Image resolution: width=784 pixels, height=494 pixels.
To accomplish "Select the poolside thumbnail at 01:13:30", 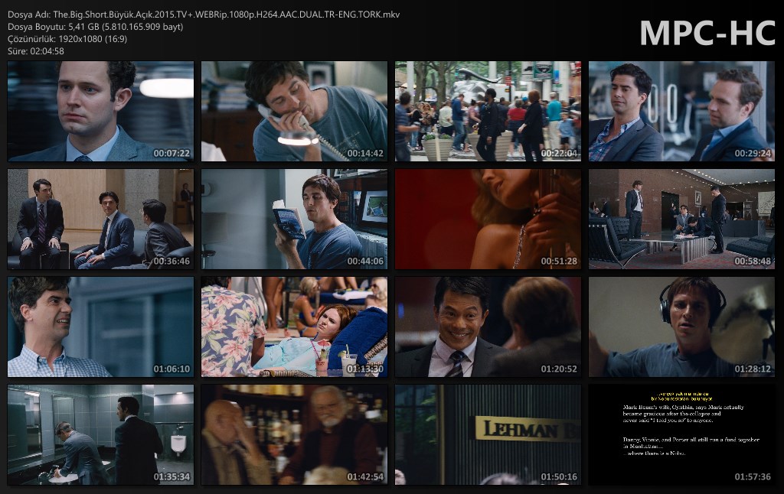I will [294, 327].
